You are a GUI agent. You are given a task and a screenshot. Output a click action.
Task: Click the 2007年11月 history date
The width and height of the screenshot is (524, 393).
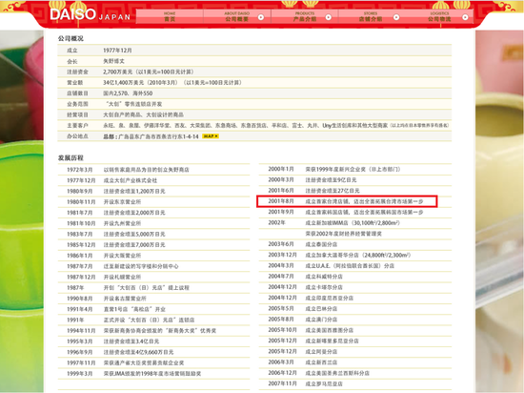coord(283,383)
